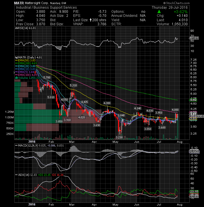Select the pink EMA(100) legend line
204x207 pixels.
[16, 75]
